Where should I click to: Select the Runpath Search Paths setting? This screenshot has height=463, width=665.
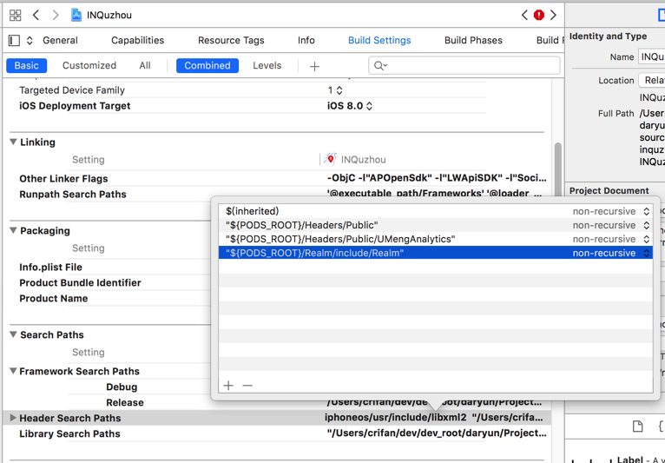(x=73, y=195)
